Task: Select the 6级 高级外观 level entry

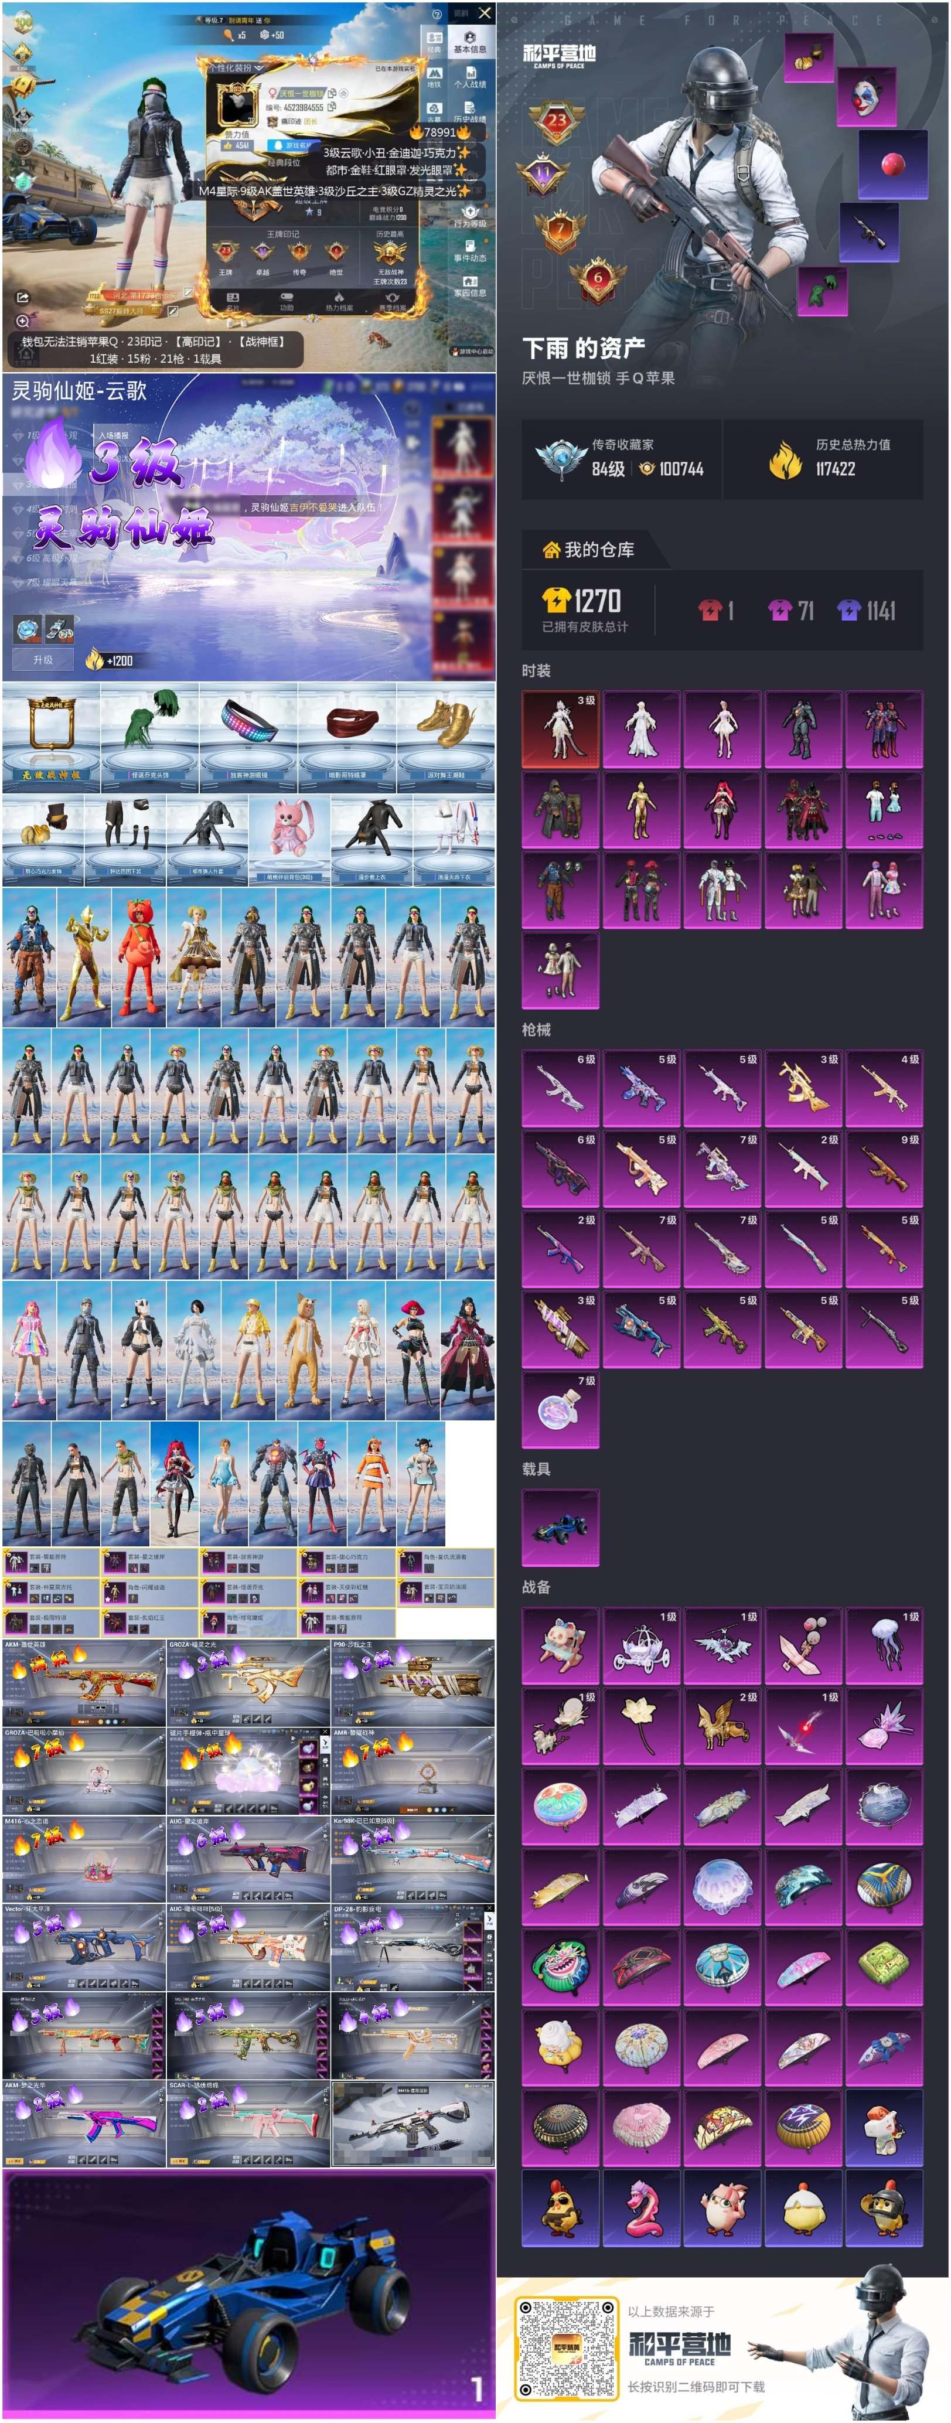Action: tap(53, 558)
